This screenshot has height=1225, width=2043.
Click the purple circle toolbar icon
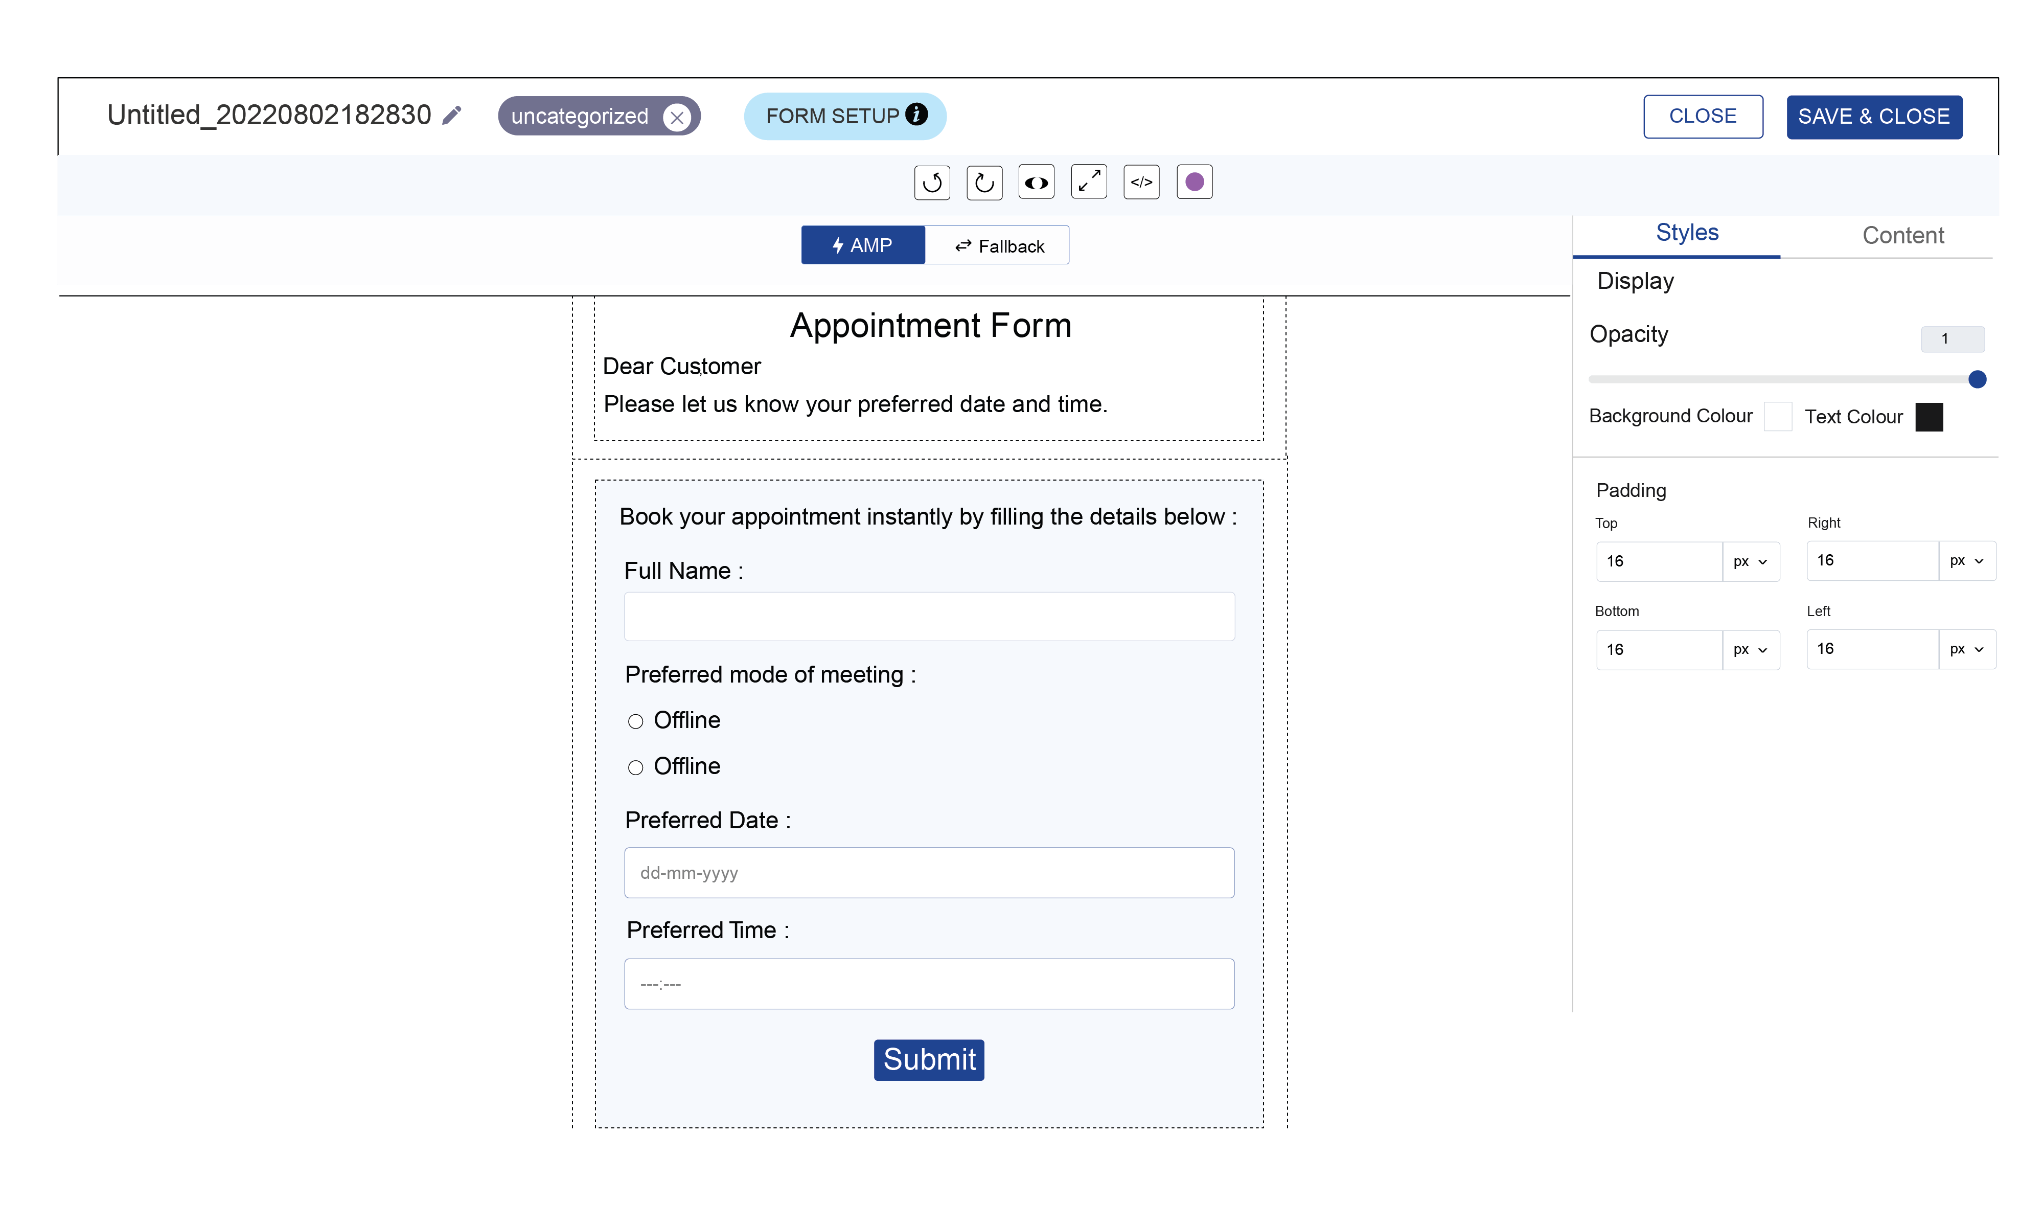click(x=1194, y=182)
